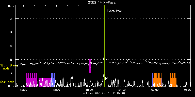The width and height of the screenshot is (195, 97).
Task: Click the '21:00' time axis tick label
Action: (122, 90)
